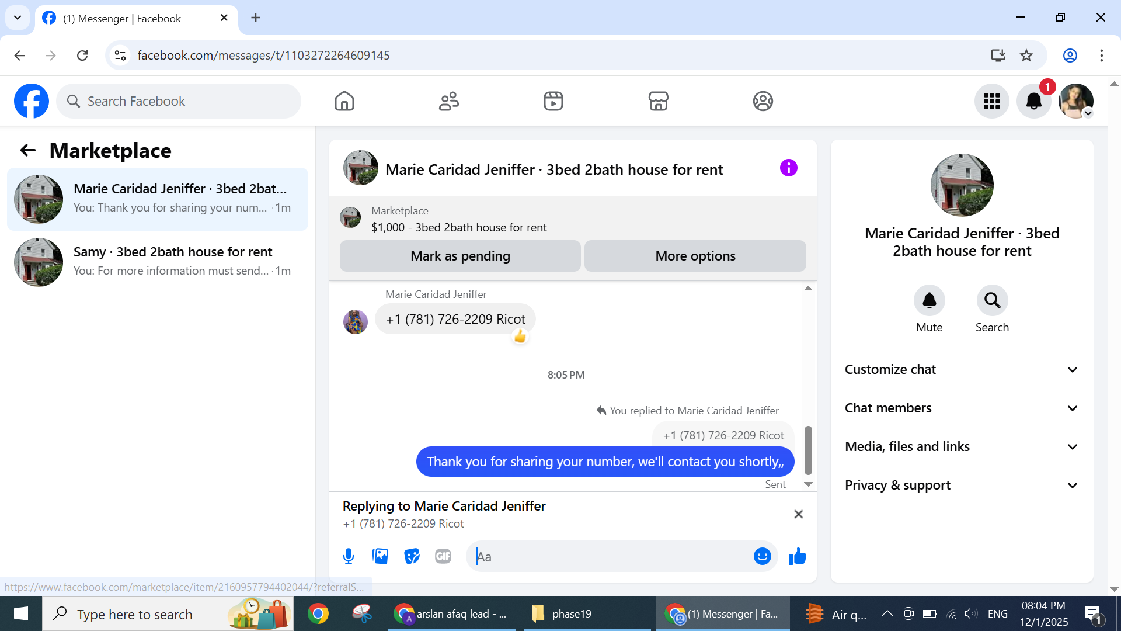Click the install app icon in address bar
The height and width of the screenshot is (631, 1121).
[x=998, y=56]
